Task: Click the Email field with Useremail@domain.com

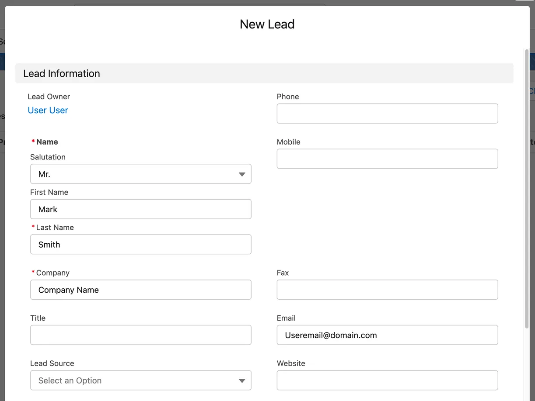Action: (x=387, y=335)
